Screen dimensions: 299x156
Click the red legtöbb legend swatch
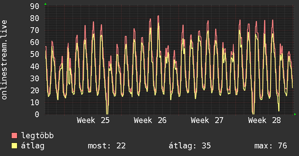coord(14,135)
